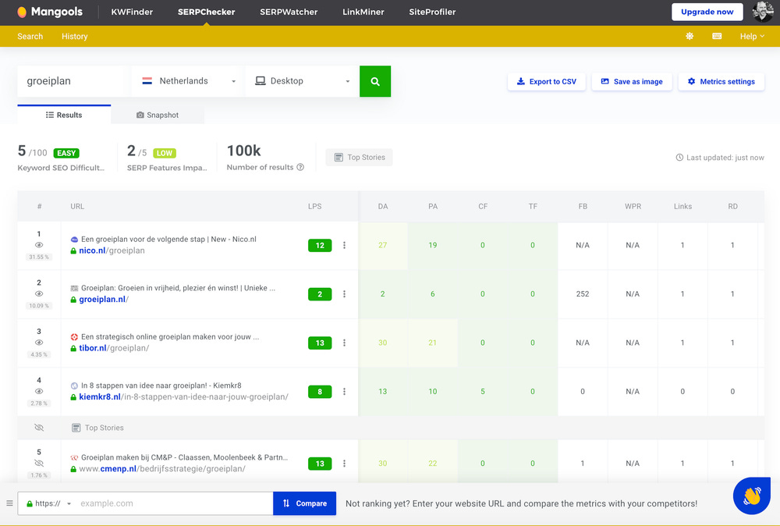Export results to CSV
The width and height of the screenshot is (780, 526).
[546, 82]
